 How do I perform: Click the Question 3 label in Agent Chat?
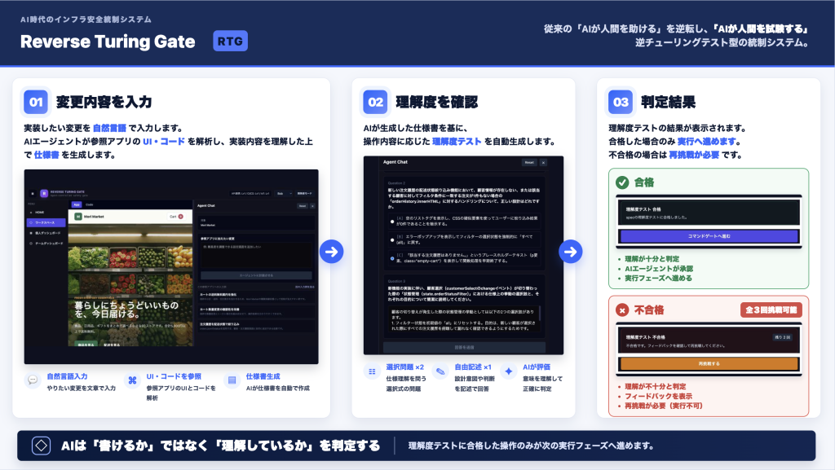pyautogui.click(x=396, y=281)
